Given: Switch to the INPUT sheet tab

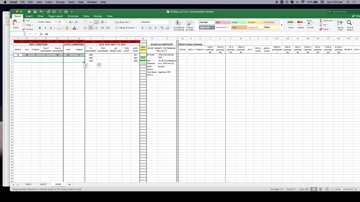Looking at the screenshot, I should 43,184.
